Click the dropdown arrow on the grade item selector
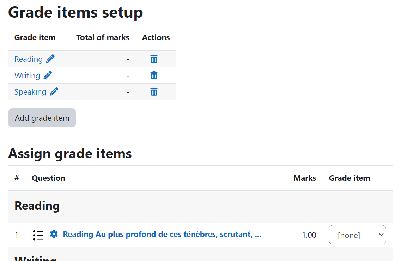This screenshot has width=401, height=261. click(x=381, y=235)
